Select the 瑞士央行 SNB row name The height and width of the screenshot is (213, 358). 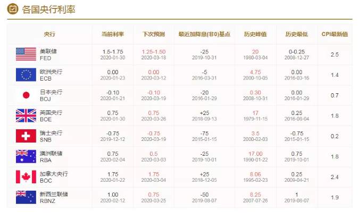(51, 136)
